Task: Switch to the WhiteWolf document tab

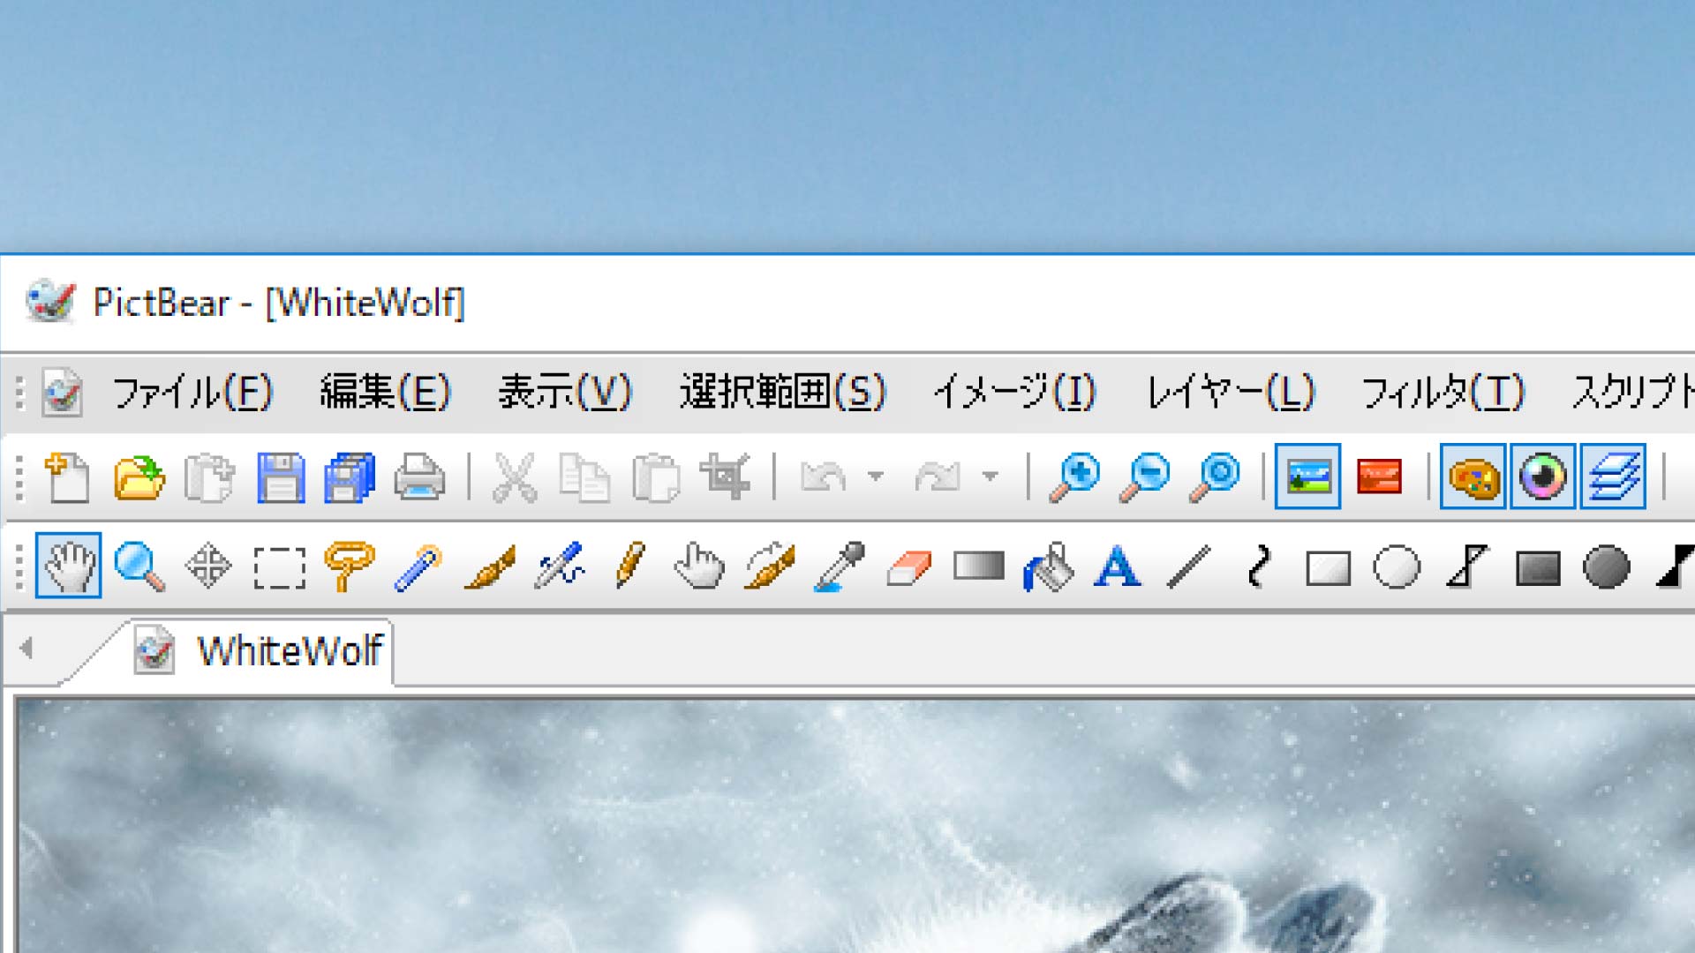Action: (x=289, y=652)
